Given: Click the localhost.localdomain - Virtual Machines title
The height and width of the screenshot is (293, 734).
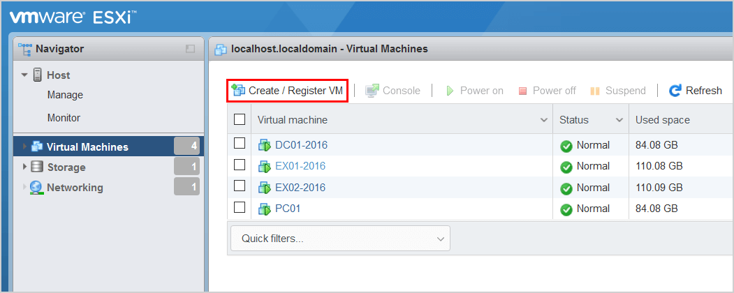Looking at the screenshot, I should [x=330, y=49].
